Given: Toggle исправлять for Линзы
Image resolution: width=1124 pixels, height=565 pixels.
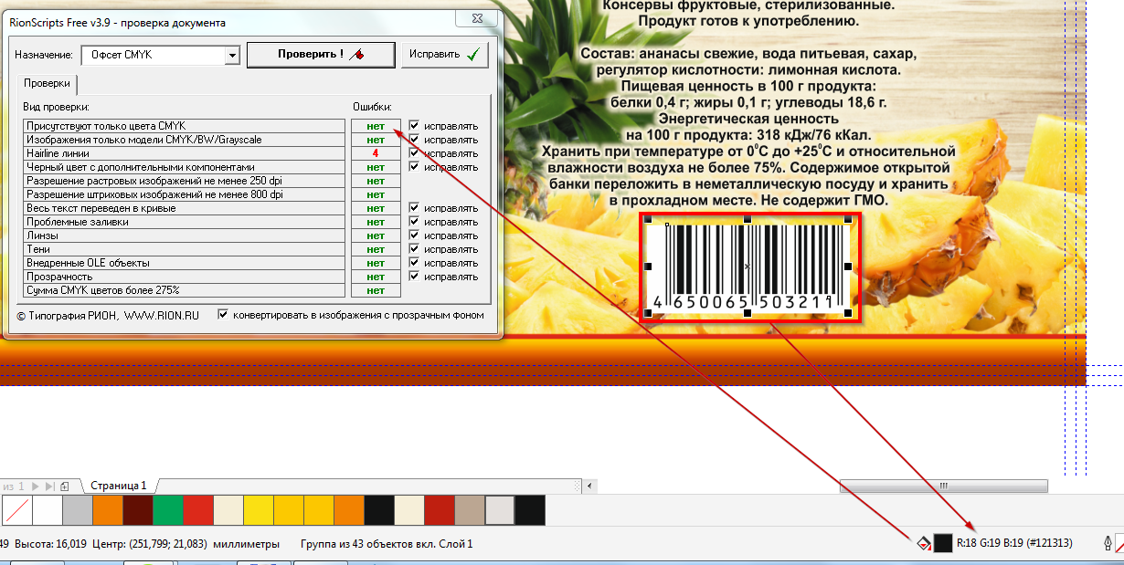Looking at the screenshot, I should [x=414, y=235].
